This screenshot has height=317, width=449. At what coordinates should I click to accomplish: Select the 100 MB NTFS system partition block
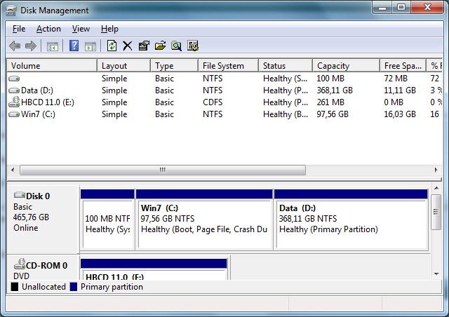click(107, 220)
